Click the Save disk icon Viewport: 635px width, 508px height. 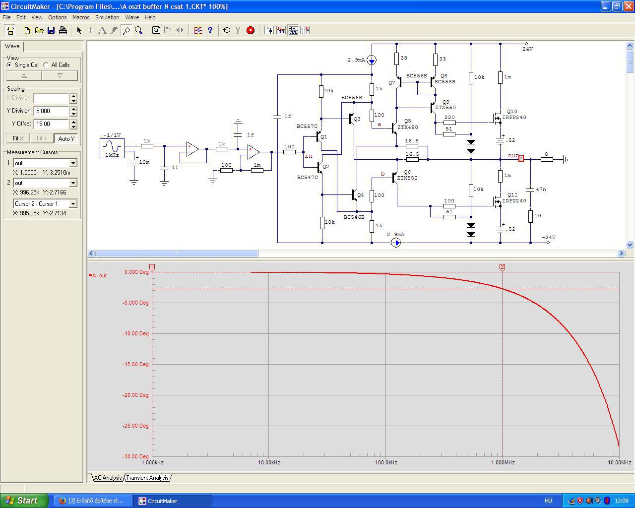[51, 30]
